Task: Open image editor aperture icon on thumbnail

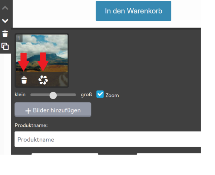Action: (43, 80)
